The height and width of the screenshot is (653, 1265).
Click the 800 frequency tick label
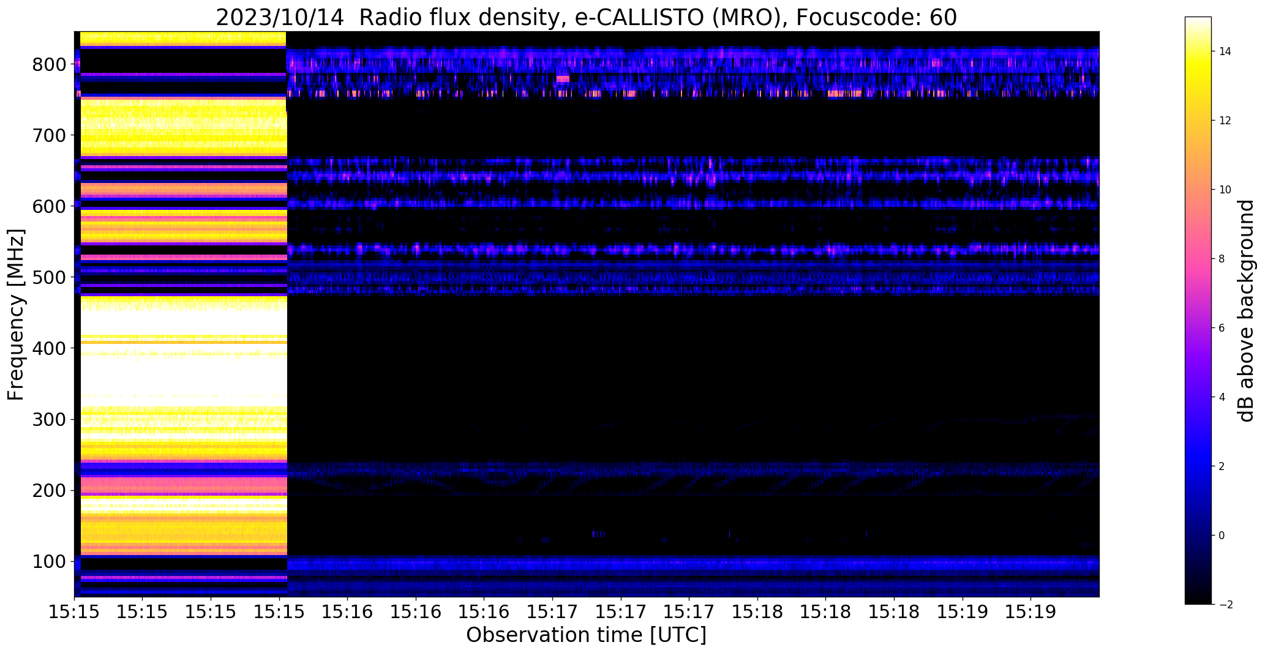(48, 64)
